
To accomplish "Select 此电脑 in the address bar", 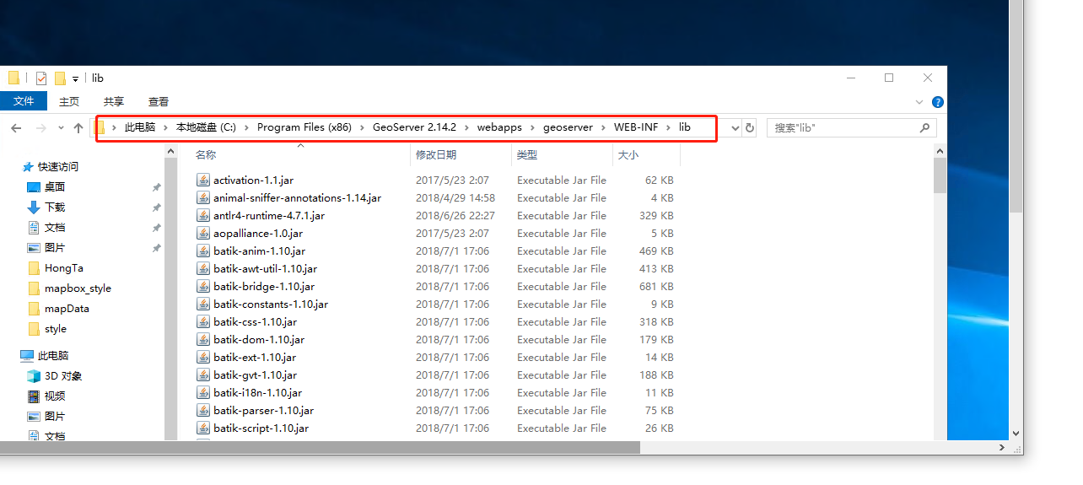I will click(x=140, y=127).
